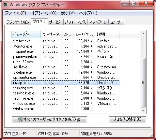Open the オプション(O) menu

point(43,13)
